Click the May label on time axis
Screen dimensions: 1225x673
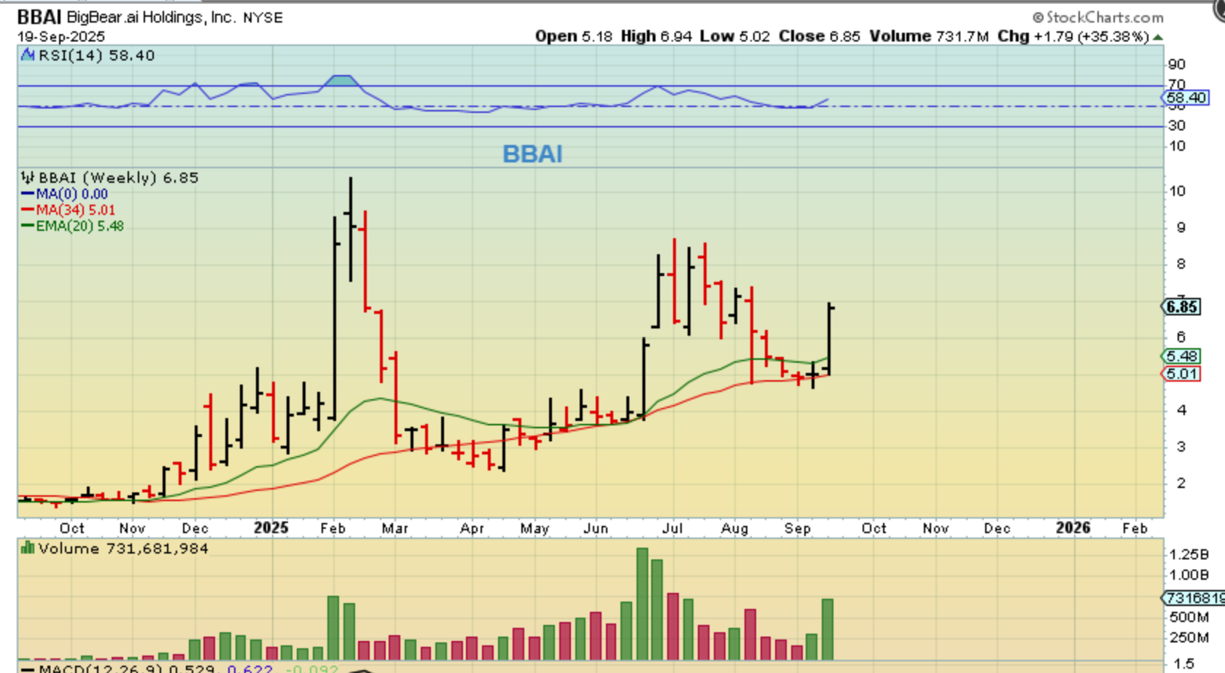pos(534,528)
